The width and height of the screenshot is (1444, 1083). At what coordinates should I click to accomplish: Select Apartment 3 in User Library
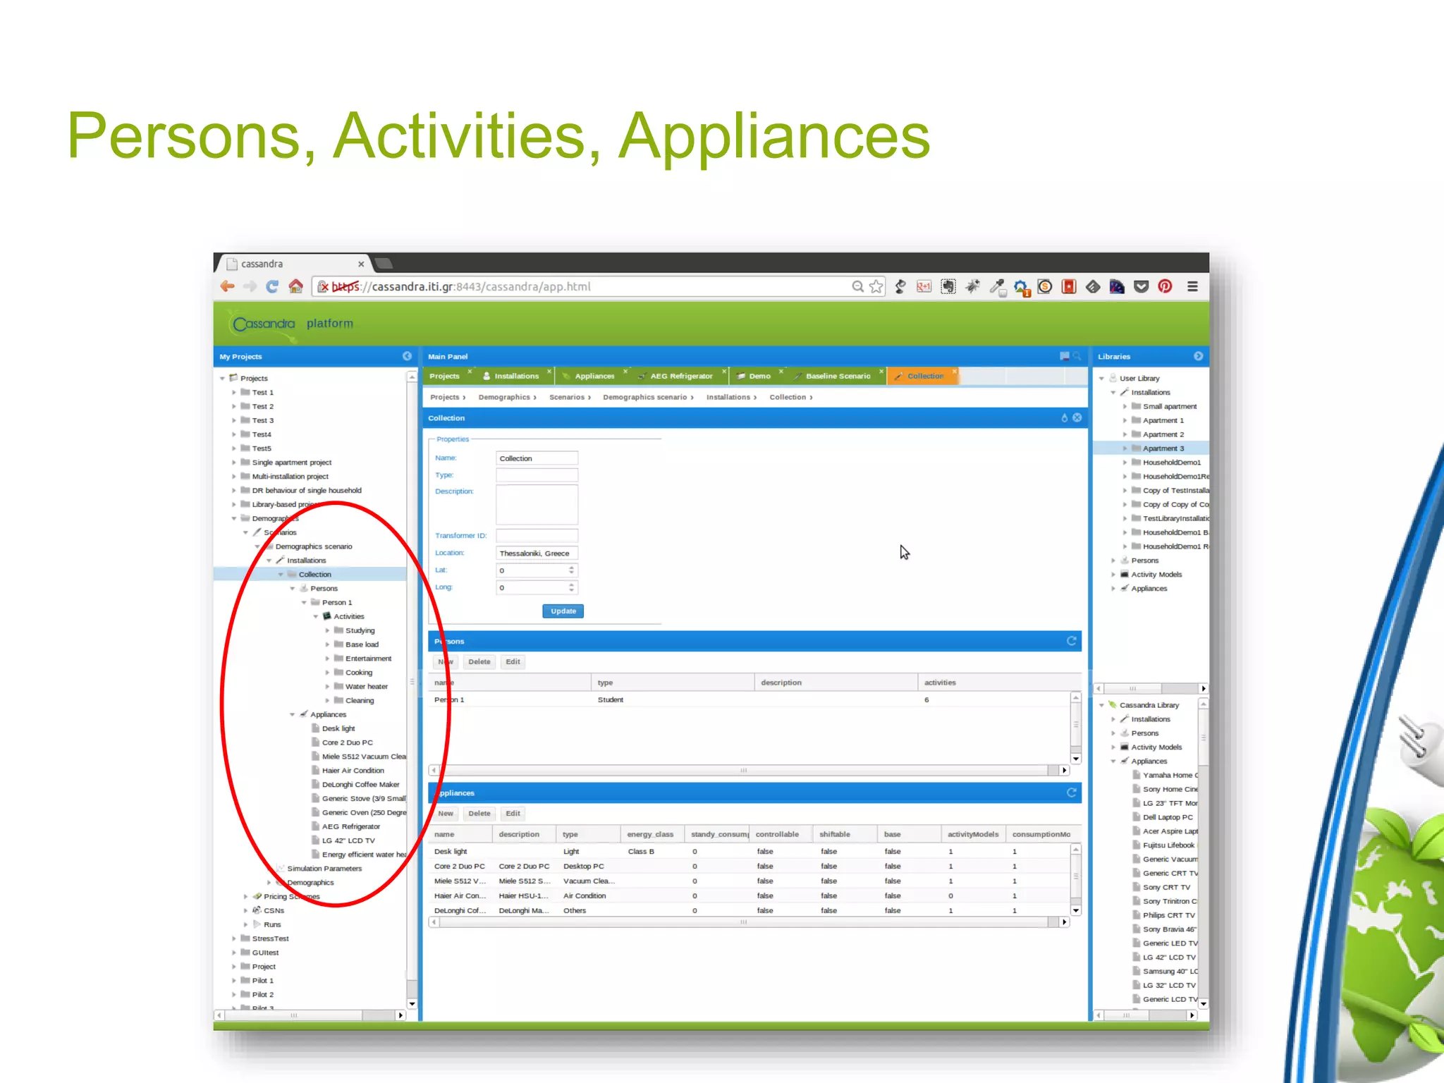pyautogui.click(x=1163, y=448)
